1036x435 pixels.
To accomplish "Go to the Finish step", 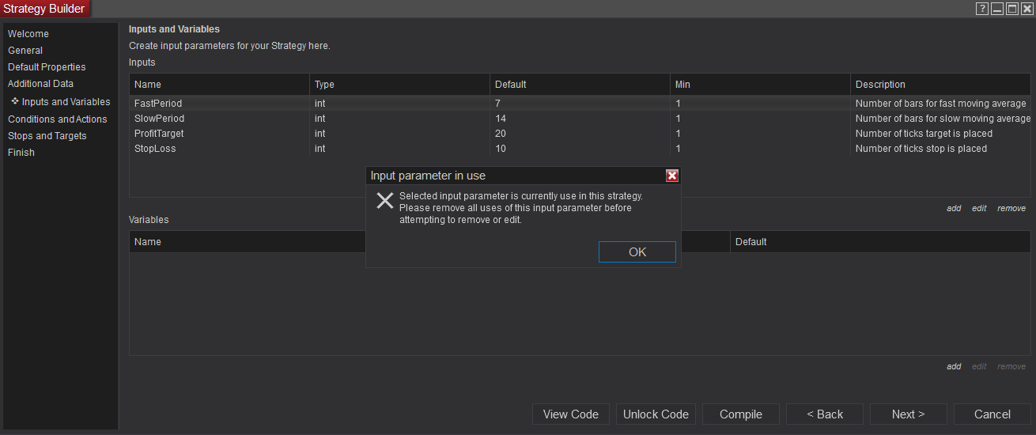I will 21,153.
